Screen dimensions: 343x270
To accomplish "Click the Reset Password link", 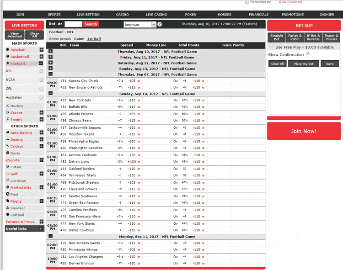I will (290, 2).
